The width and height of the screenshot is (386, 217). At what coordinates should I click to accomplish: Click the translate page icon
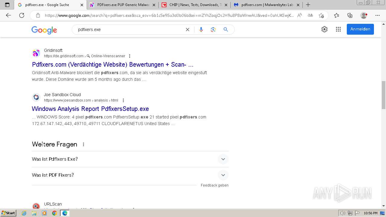[x=310, y=15]
